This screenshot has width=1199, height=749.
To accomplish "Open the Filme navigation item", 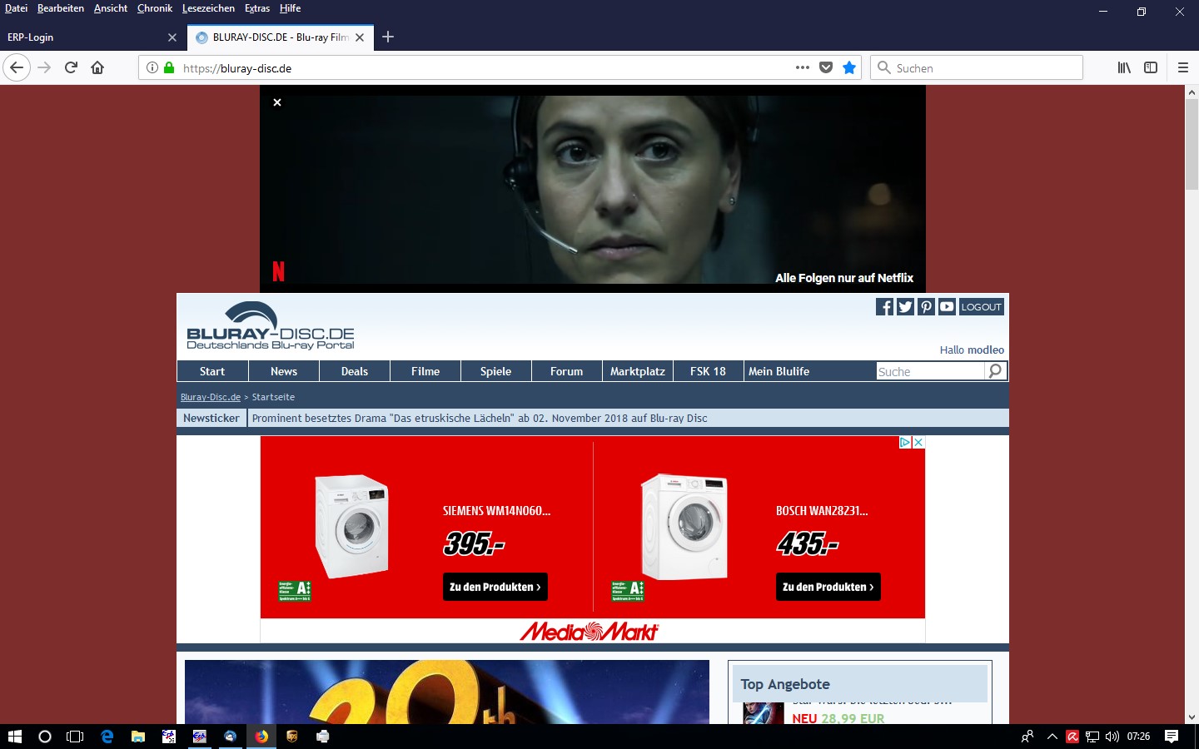I will point(425,371).
